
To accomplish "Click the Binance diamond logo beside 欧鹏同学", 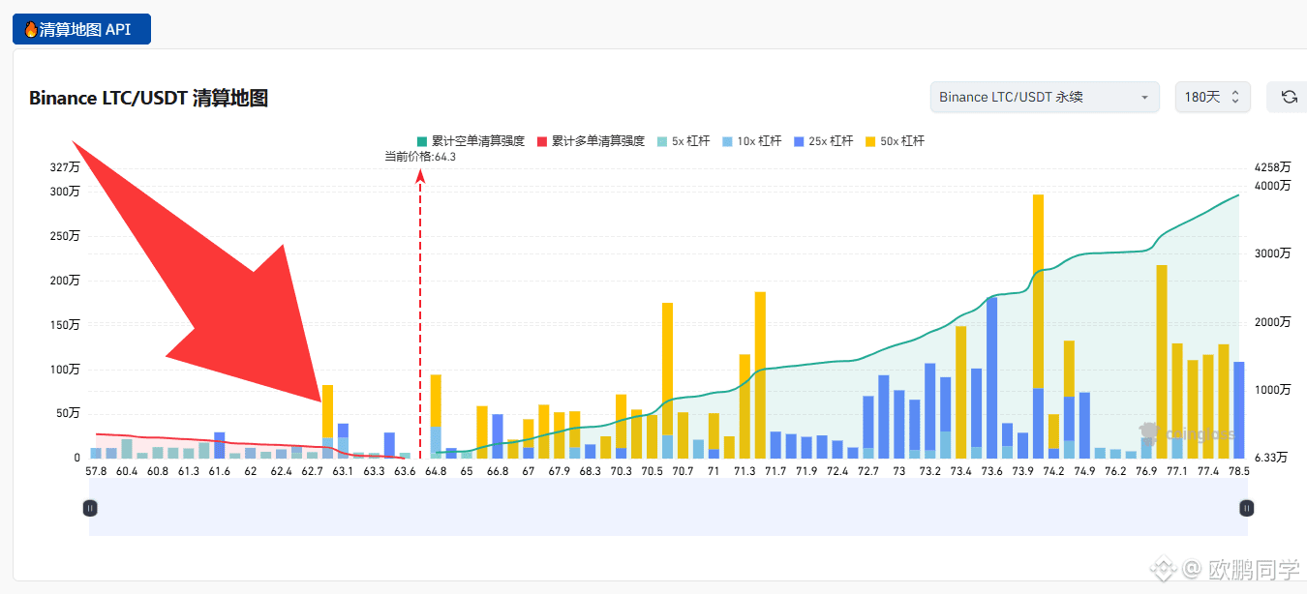I will click(1163, 569).
